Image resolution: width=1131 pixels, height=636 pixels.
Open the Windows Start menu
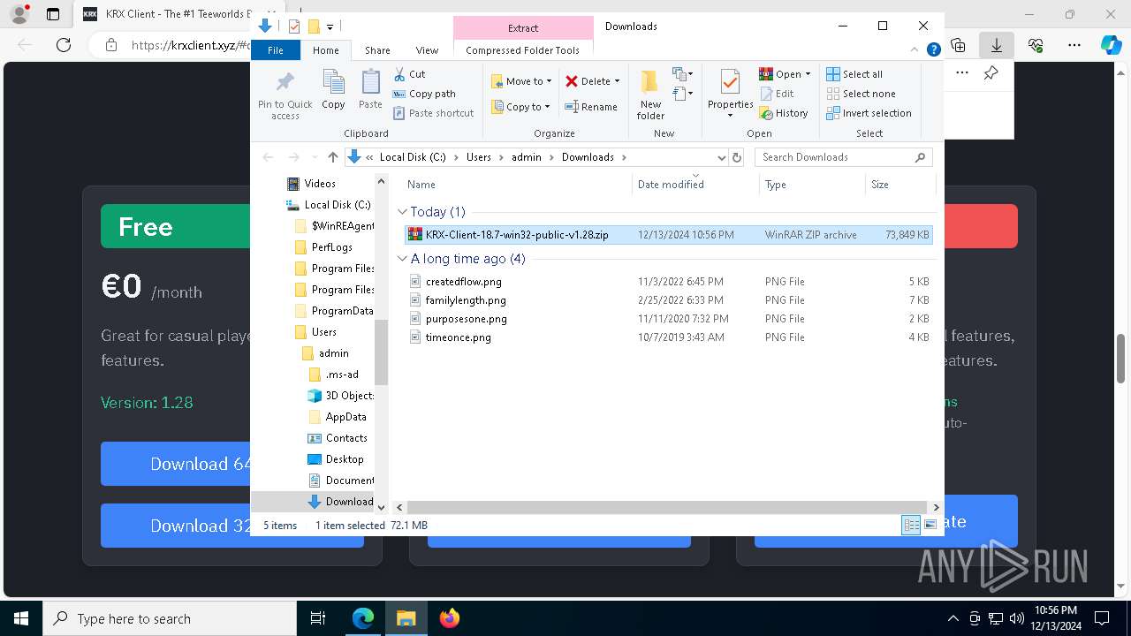pos(21,618)
